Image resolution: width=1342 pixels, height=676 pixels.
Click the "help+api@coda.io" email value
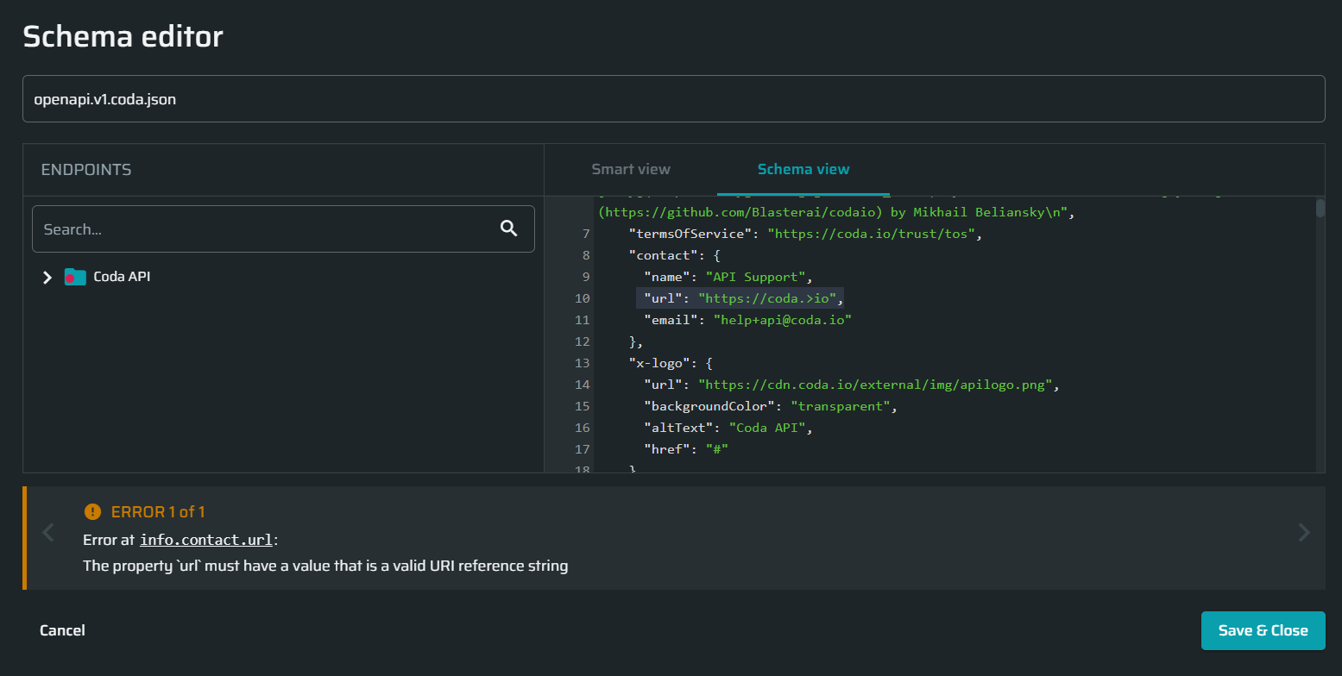point(783,320)
